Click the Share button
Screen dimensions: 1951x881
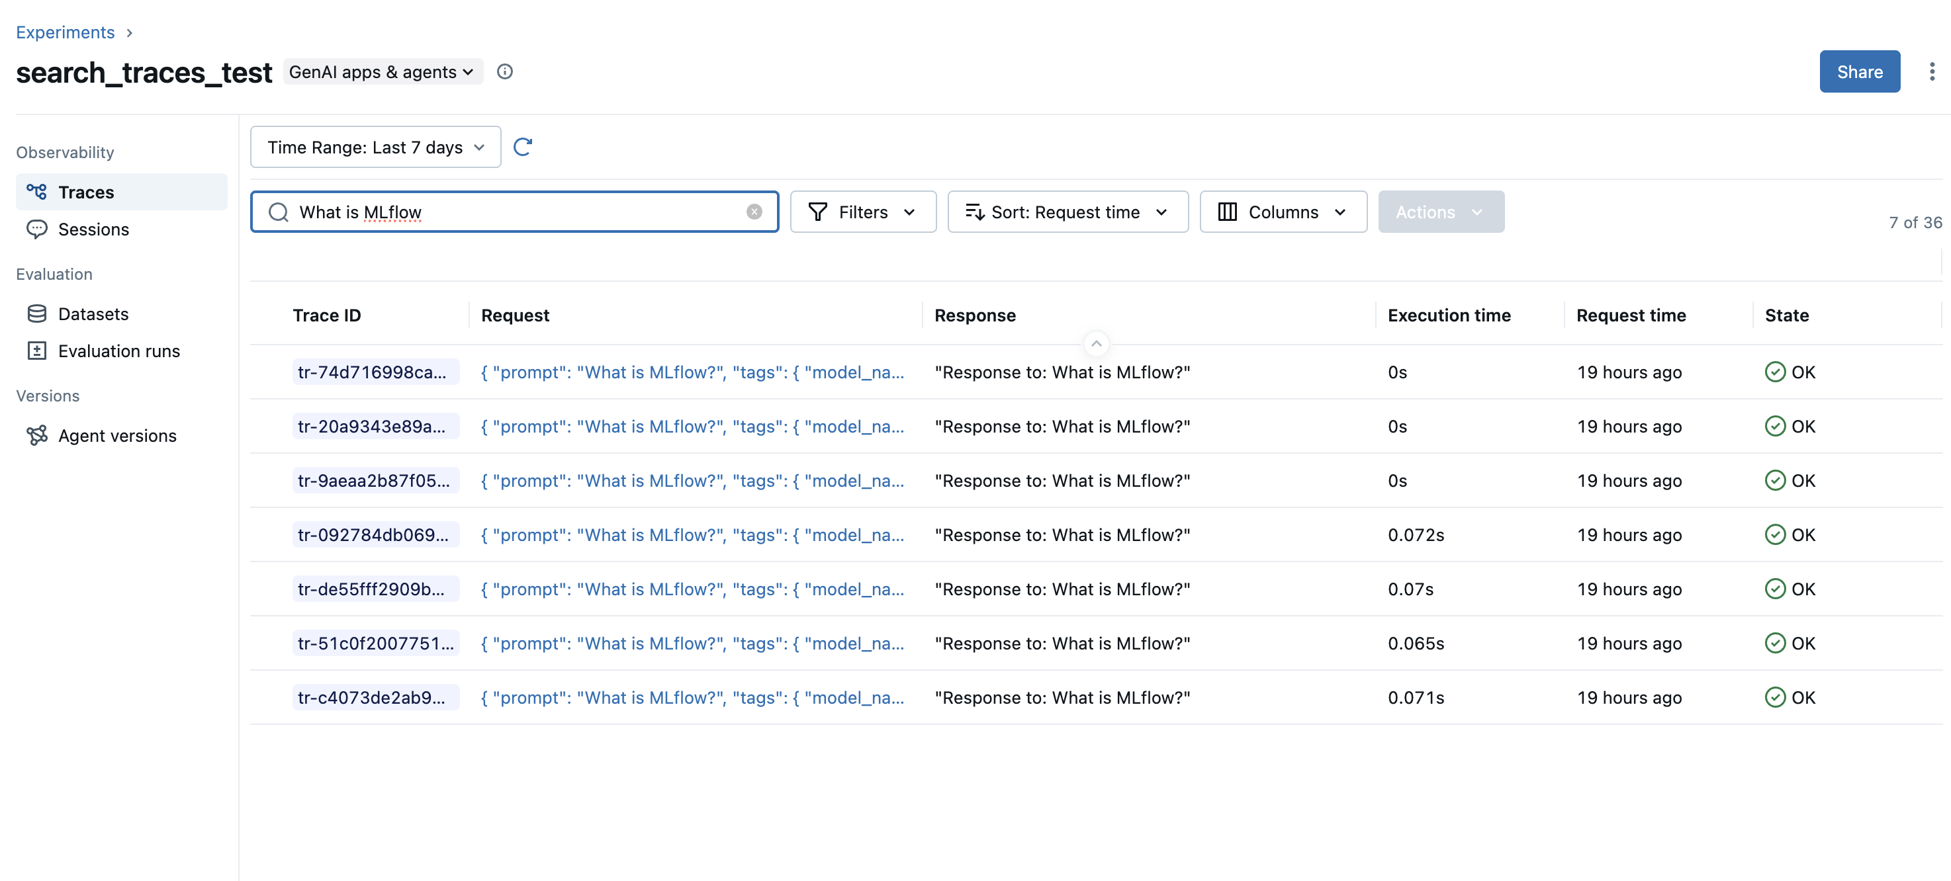tap(1860, 71)
